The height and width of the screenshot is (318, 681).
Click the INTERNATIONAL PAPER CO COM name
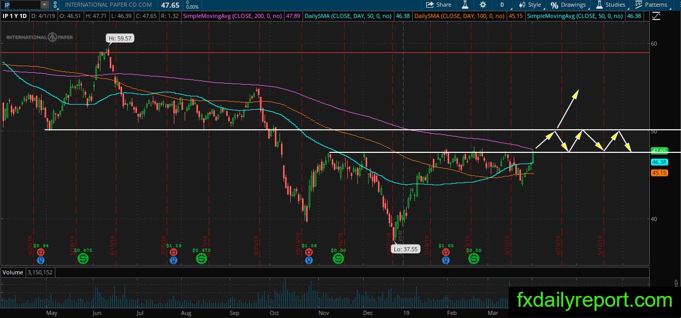click(x=108, y=5)
